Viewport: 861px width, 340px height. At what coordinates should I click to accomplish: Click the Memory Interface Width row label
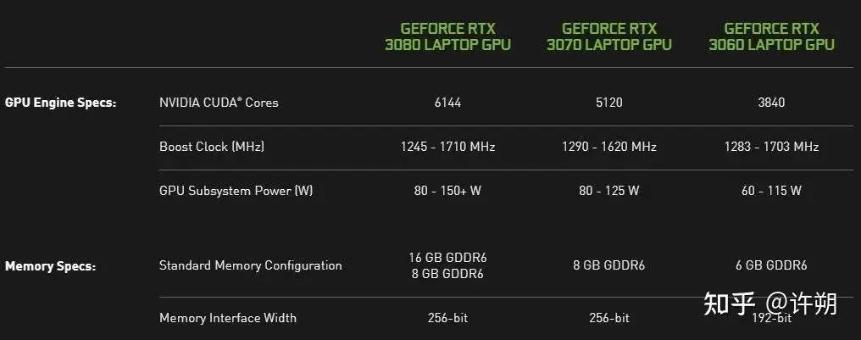[x=228, y=318]
